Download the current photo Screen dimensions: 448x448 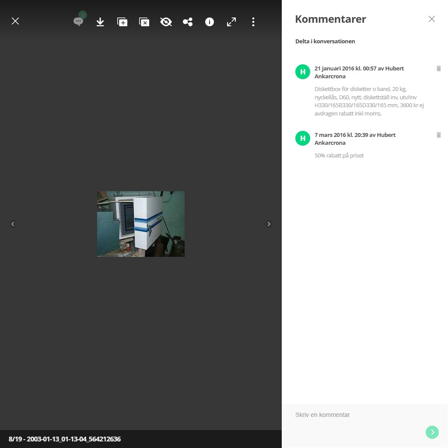pos(100,22)
